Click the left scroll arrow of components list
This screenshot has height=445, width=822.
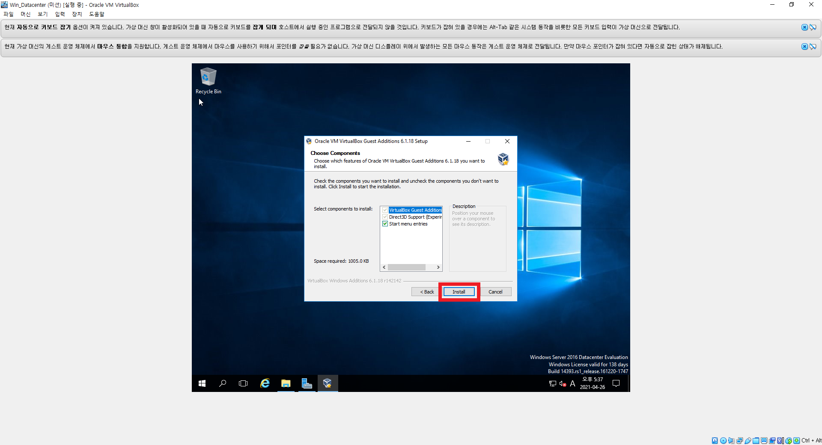[384, 267]
